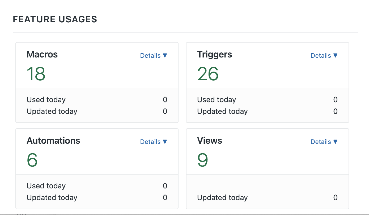Click the Triggers count of 26
The width and height of the screenshot is (369, 215).
coord(208,74)
